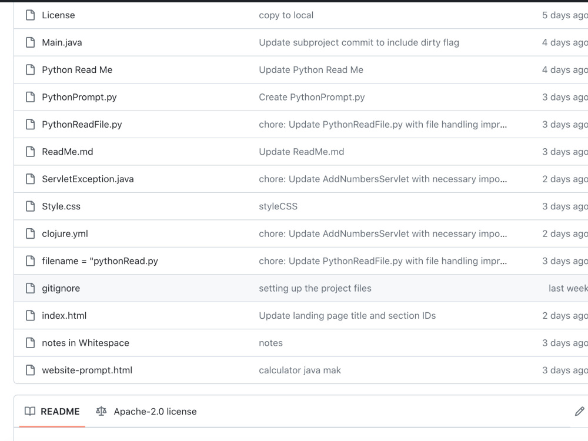The image size is (588, 441).
Task: Click the file icon beside License
Action: tap(31, 15)
